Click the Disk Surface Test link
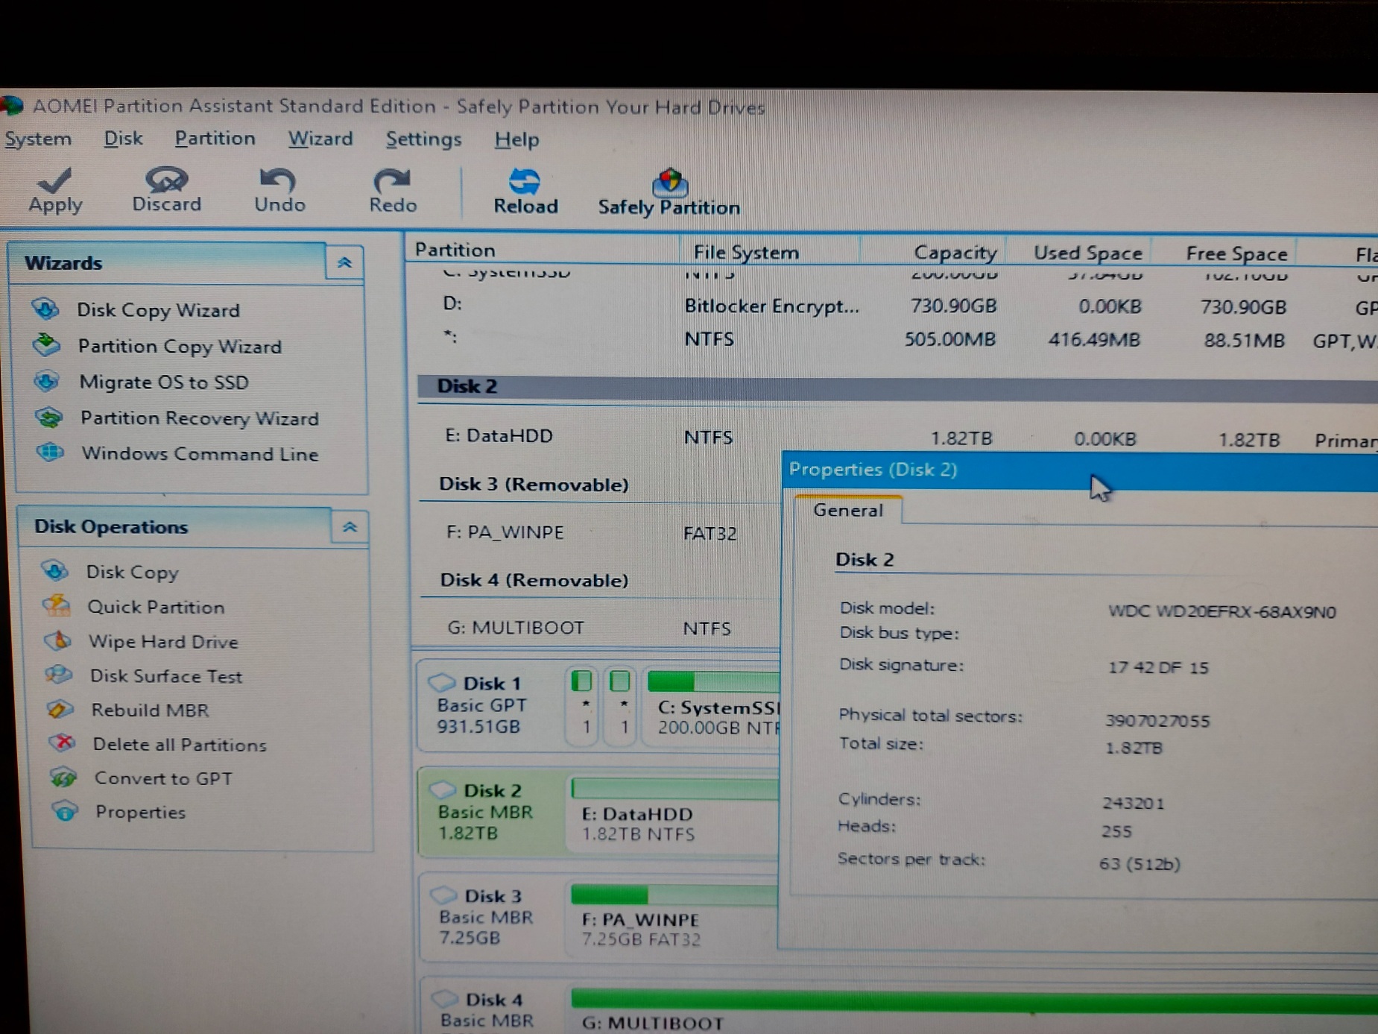Image resolution: width=1378 pixels, height=1034 pixels. point(166,676)
